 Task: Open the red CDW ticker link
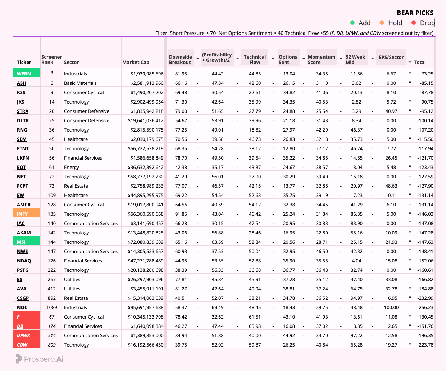tap(22, 345)
